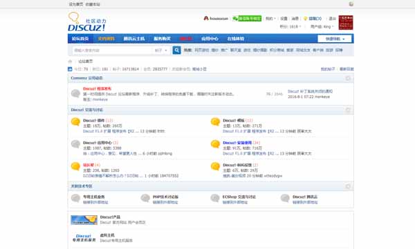Open the 我的 dropdown menu
Viewport: 415px width, 249px height.
[x=270, y=19]
